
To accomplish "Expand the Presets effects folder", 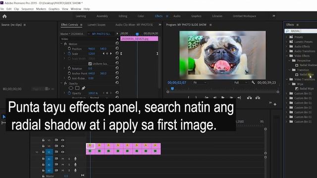I will click(286, 37).
